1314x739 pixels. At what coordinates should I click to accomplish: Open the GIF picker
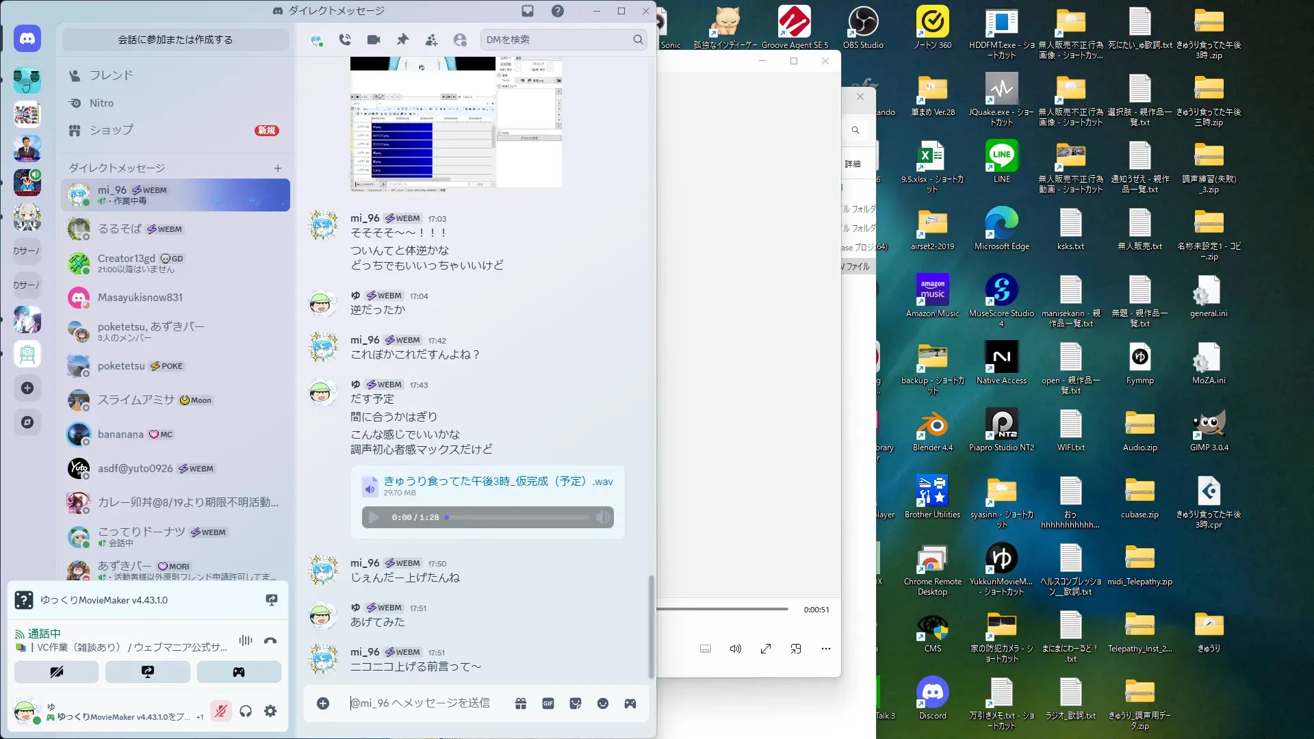pos(548,703)
